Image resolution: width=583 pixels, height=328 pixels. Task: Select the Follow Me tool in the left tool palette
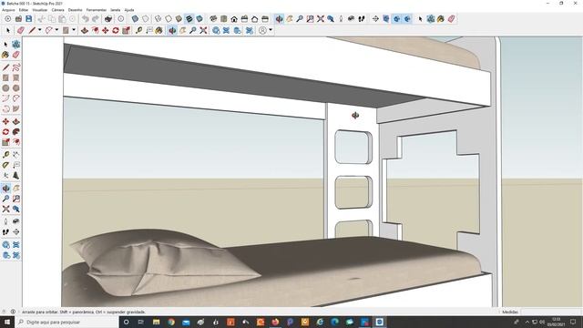click(16, 132)
